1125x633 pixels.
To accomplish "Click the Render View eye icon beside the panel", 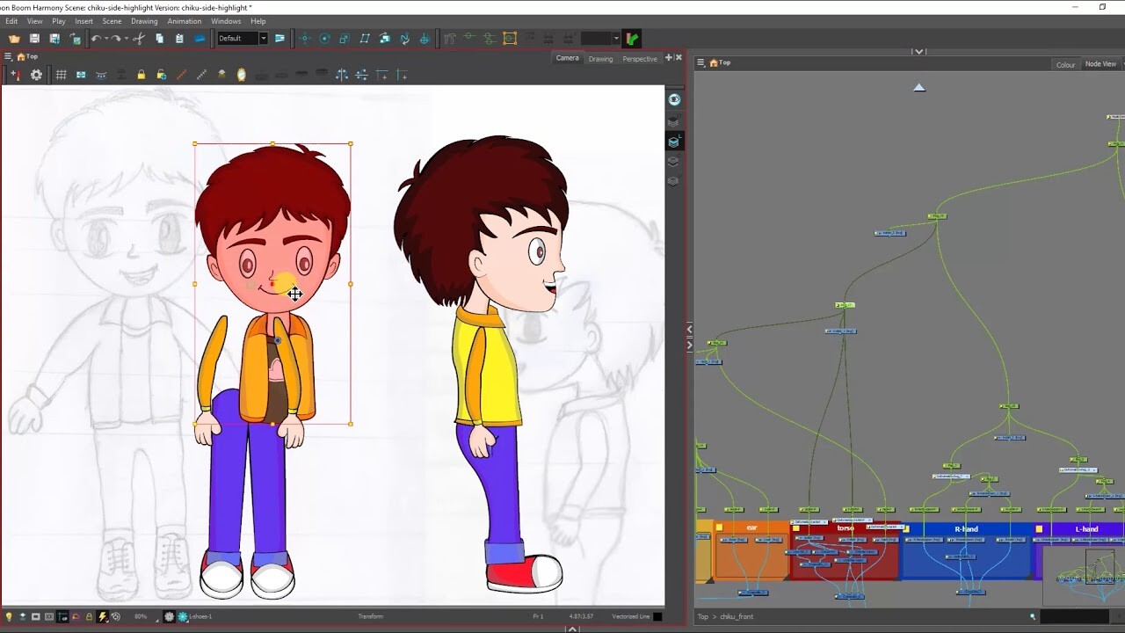I will pos(674,99).
